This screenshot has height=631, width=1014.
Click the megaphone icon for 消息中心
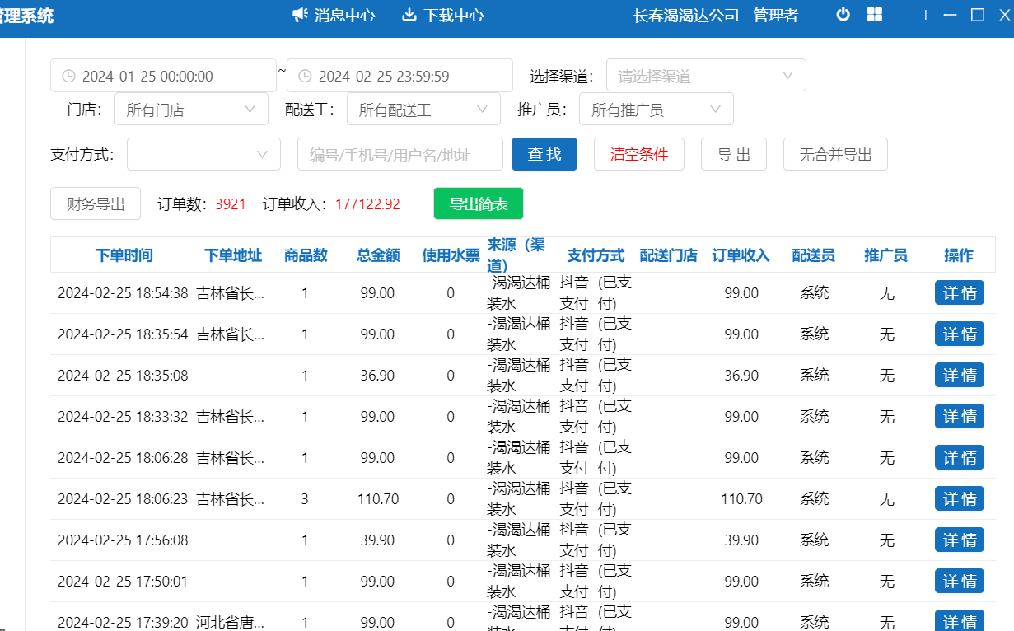tap(301, 15)
